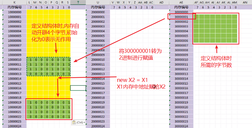Select column U header
Screen dimensions: 252x128
pyautogui.click(x=98, y=2)
